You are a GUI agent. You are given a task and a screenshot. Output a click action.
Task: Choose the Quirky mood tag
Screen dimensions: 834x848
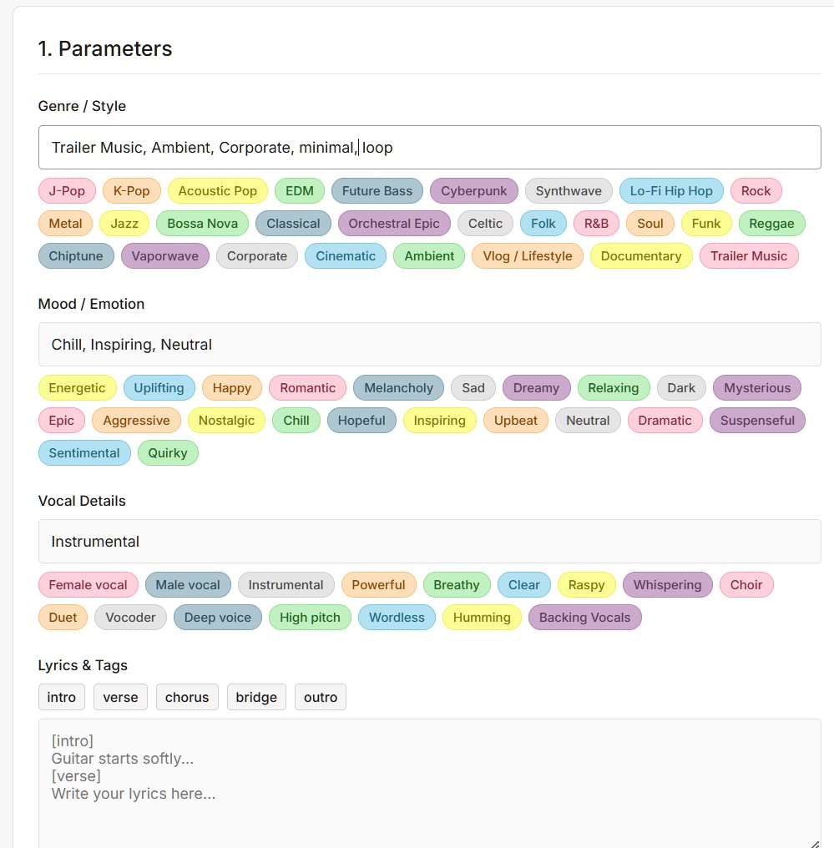[168, 452]
